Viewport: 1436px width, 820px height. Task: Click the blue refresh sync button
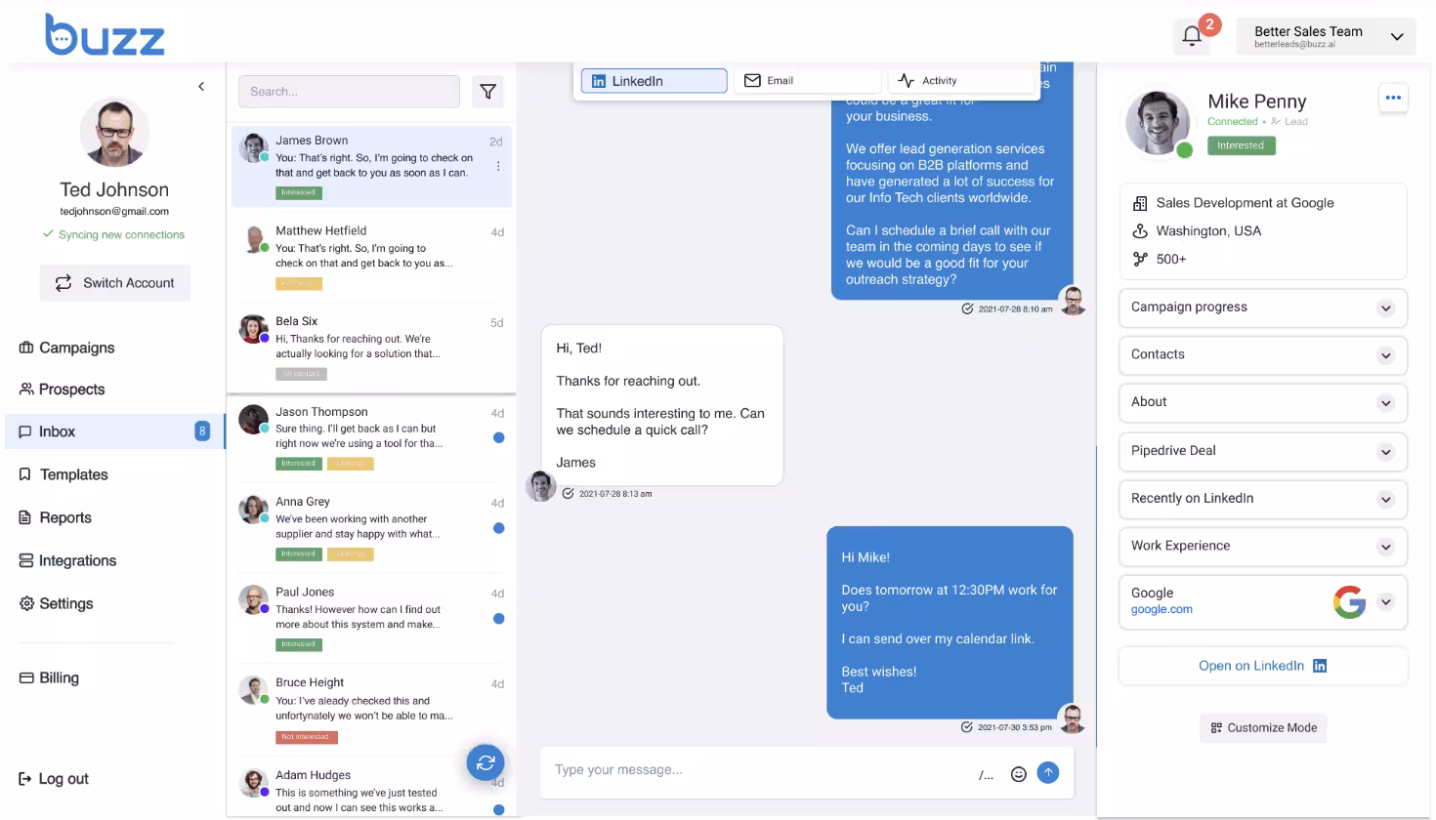pos(486,762)
